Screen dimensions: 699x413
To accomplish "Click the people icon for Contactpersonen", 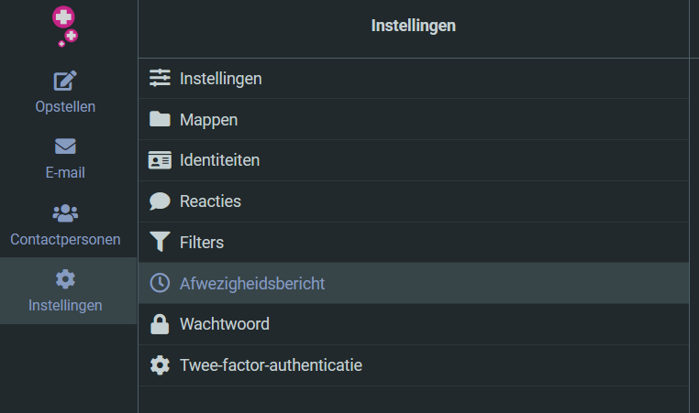I will pyautogui.click(x=65, y=213).
